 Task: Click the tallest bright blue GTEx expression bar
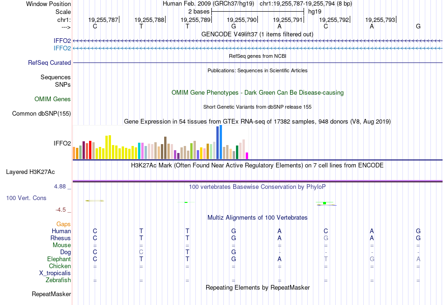pyautogui.click(x=221, y=142)
